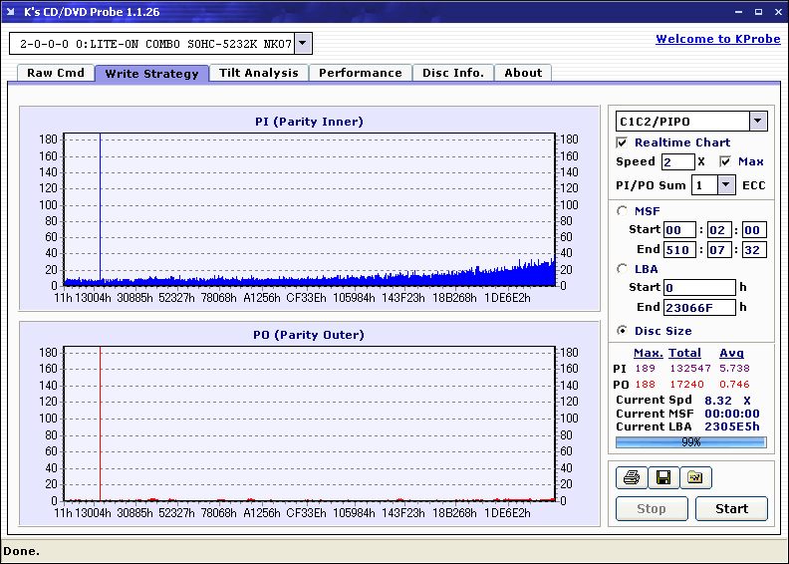
Task: Toggle the Realtime Chart checkbox
Action: (x=623, y=142)
